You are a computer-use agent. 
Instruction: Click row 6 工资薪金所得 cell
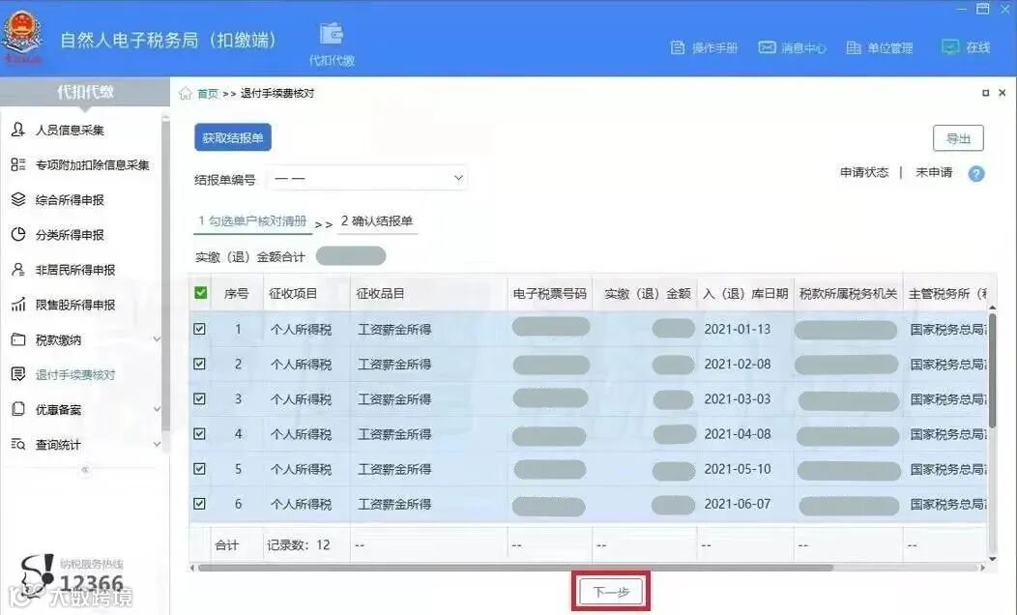(394, 504)
